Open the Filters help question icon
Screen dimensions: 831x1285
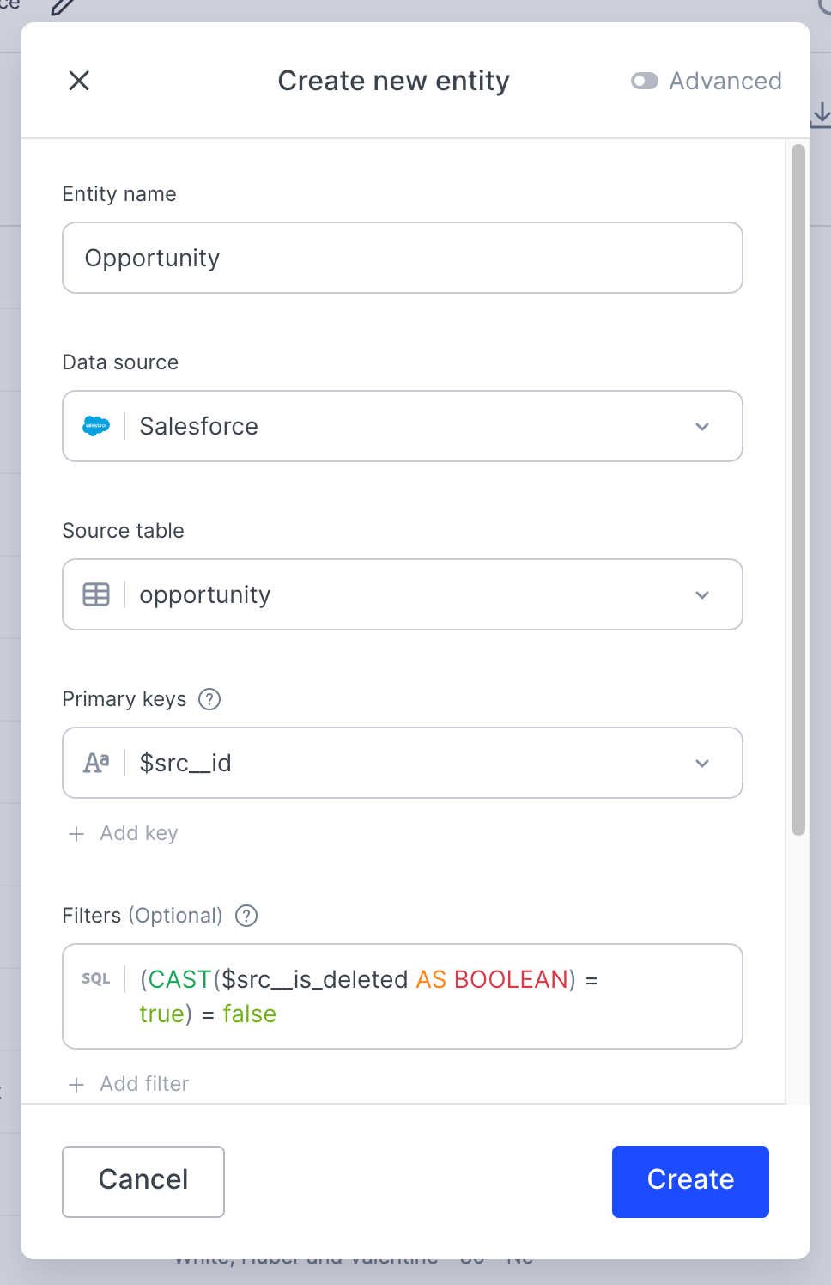coord(246,916)
